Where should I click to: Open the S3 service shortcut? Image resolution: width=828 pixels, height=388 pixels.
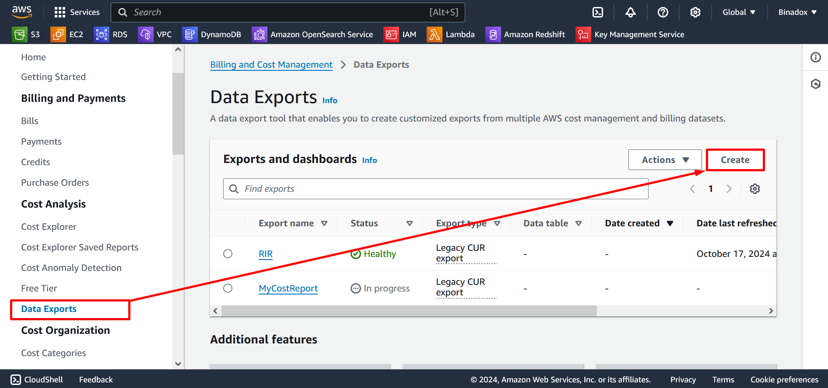point(26,35)
